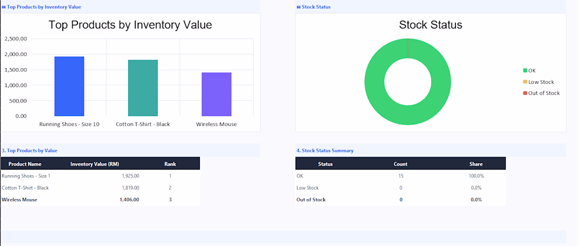Click the purple Wireless Mouse bar

tap(216, 94)
